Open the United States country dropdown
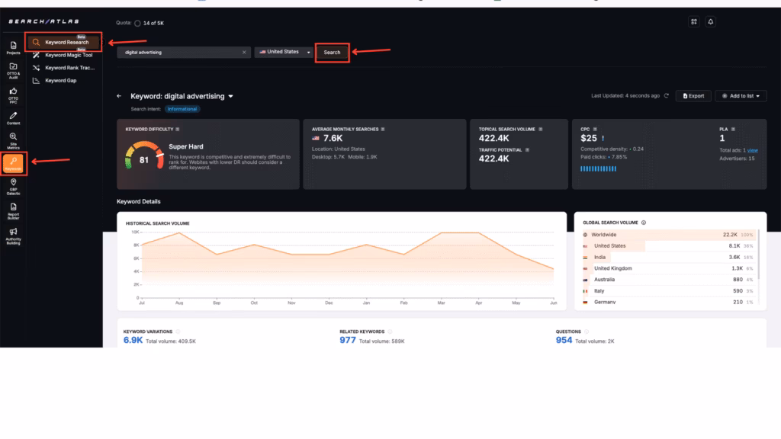The image size is (781, 439). tap(284, 53)
